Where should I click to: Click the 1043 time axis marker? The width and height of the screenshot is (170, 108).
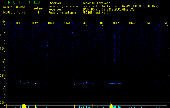click(51, 23)
